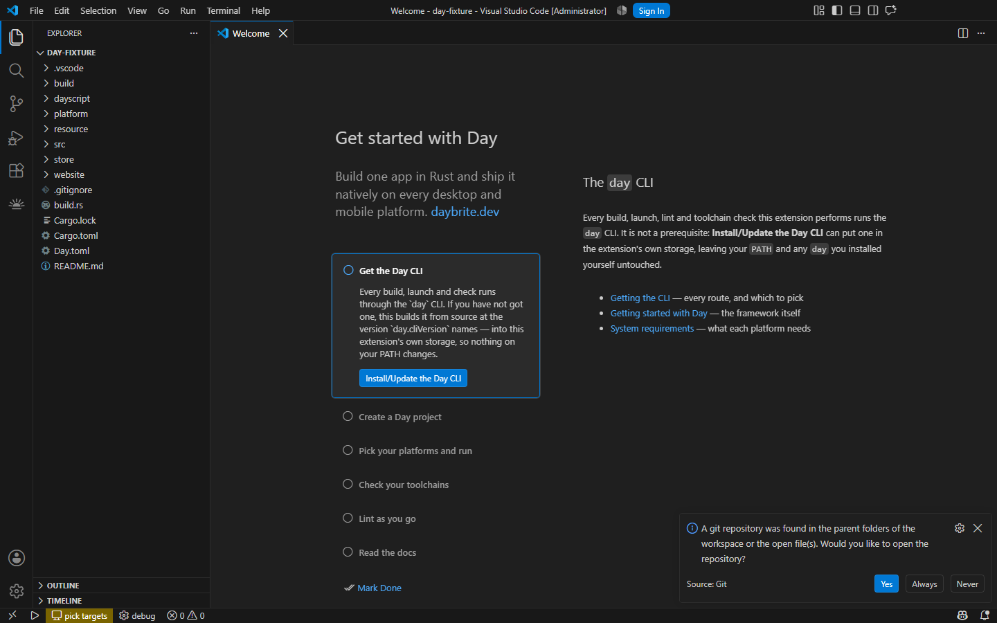Viewport: 997px width, 623px height.
Task: Open the Manage gear in activity bar
Action: coord(16,591)
